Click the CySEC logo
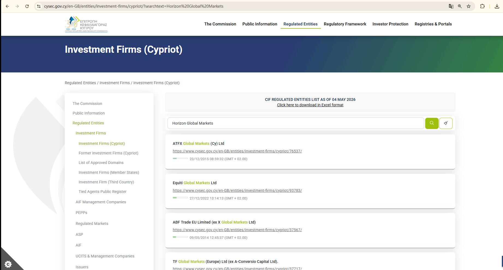This screenshot has width=503, height=270. coord(86,24)
